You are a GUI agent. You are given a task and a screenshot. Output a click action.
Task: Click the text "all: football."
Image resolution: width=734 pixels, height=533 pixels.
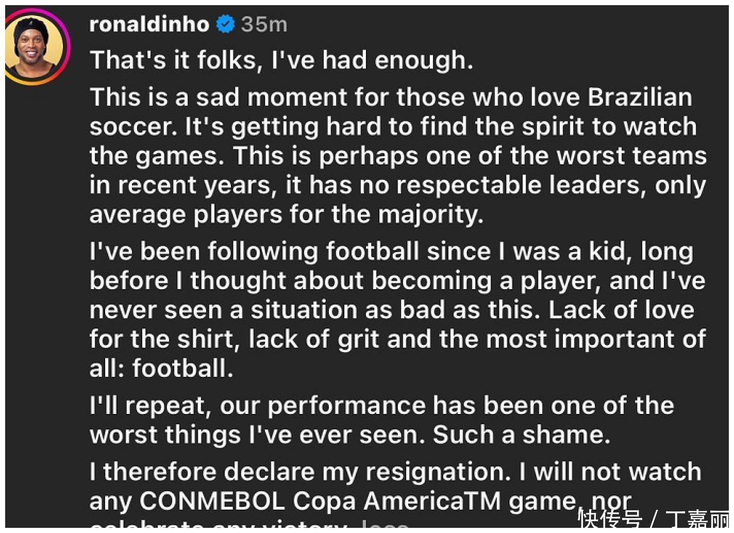161,369
